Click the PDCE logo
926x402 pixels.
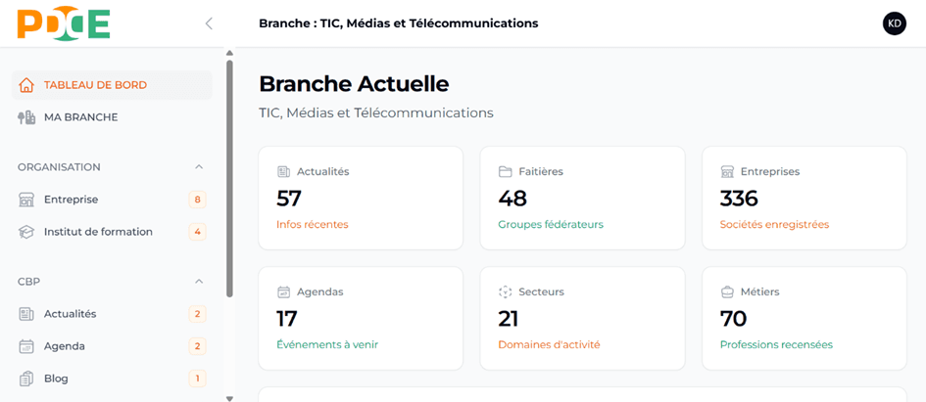[x=63, y=23]
